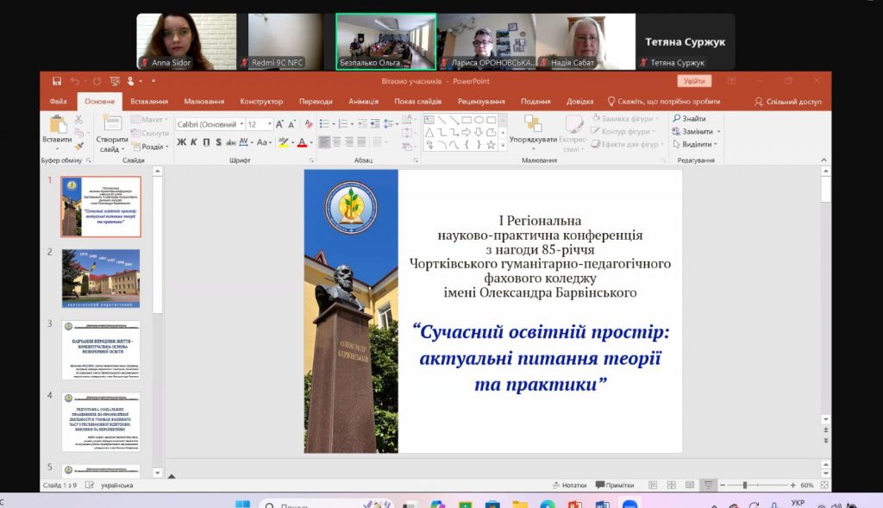The width and height of the screenshot is (883, 508).
Task: Open the Анімація ribbon tab
Action: click(363, 101)
